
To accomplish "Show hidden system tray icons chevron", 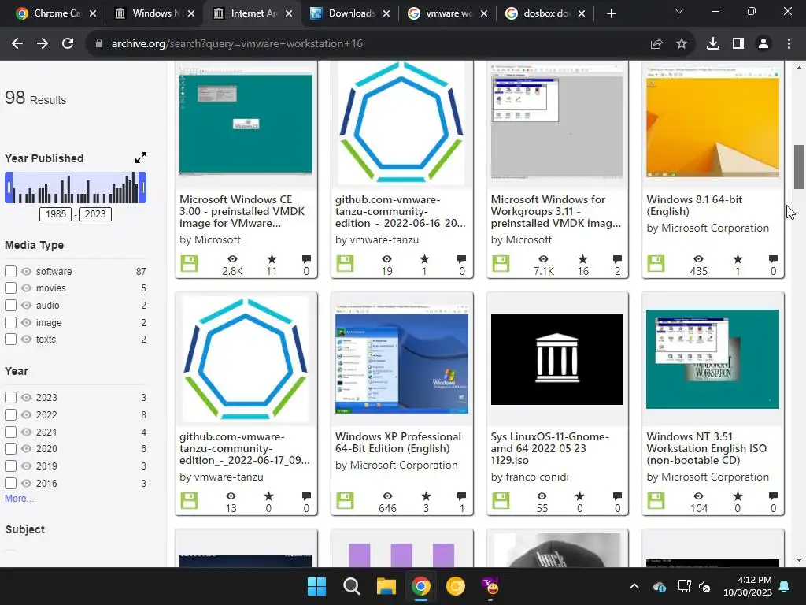I will point(634,586).
